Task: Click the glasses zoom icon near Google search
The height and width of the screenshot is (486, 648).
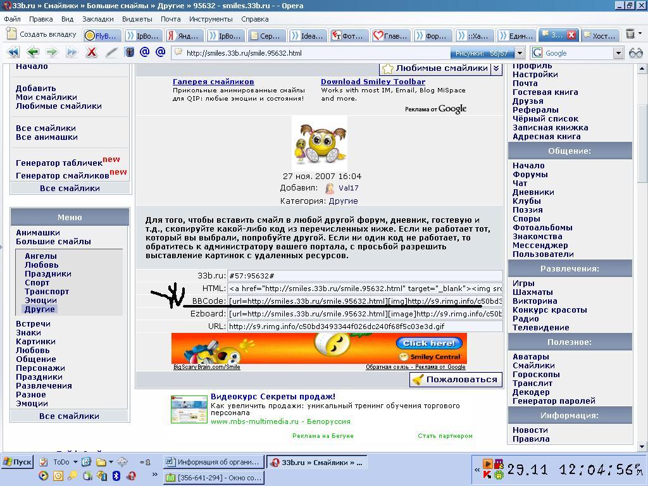Action: pyautogui.click(x=637, y=53)
